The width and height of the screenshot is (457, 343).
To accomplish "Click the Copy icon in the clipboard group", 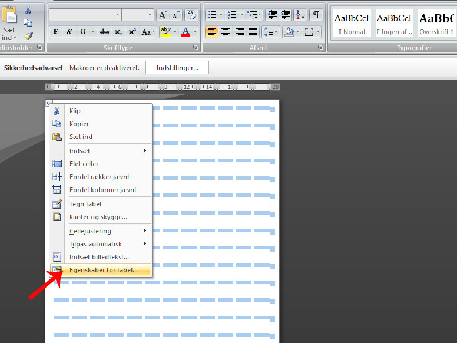I will pos(28,23).
